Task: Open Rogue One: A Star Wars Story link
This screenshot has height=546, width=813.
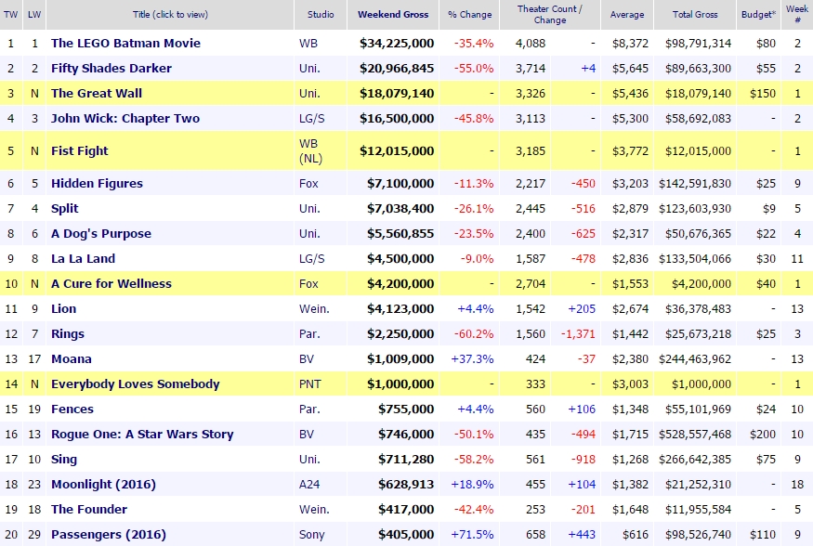Action: pos(142,434)
